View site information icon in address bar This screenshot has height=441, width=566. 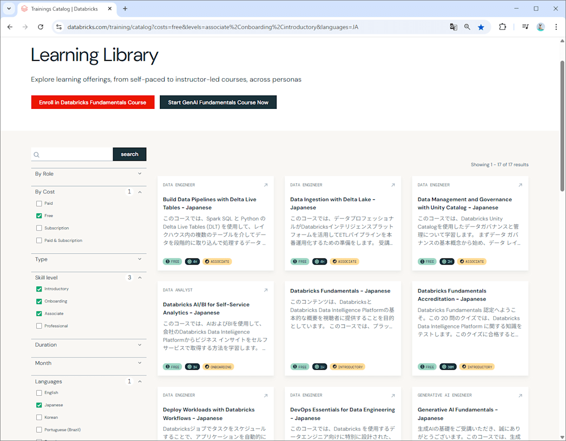(59, 27)
